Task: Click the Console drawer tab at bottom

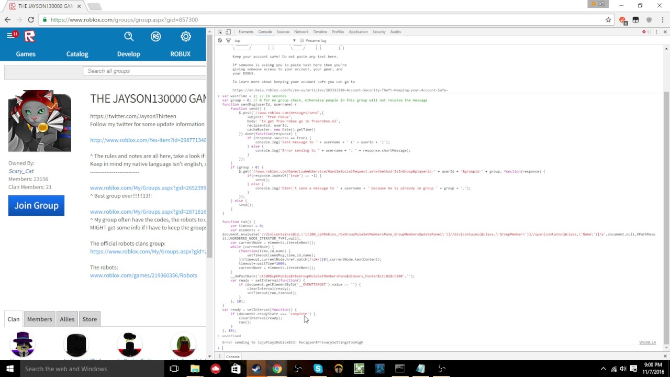Action: click(233, 357)
